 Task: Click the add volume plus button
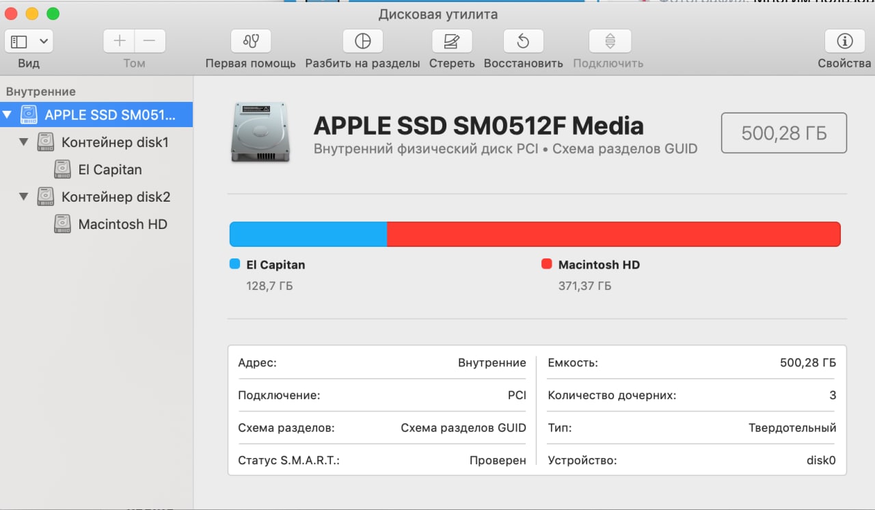(119, 41)
